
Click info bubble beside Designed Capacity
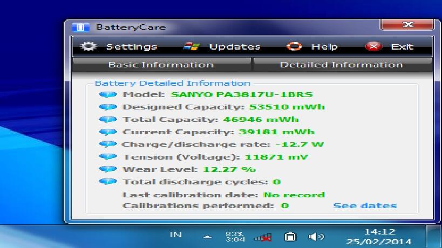click(x=108, y=107)
